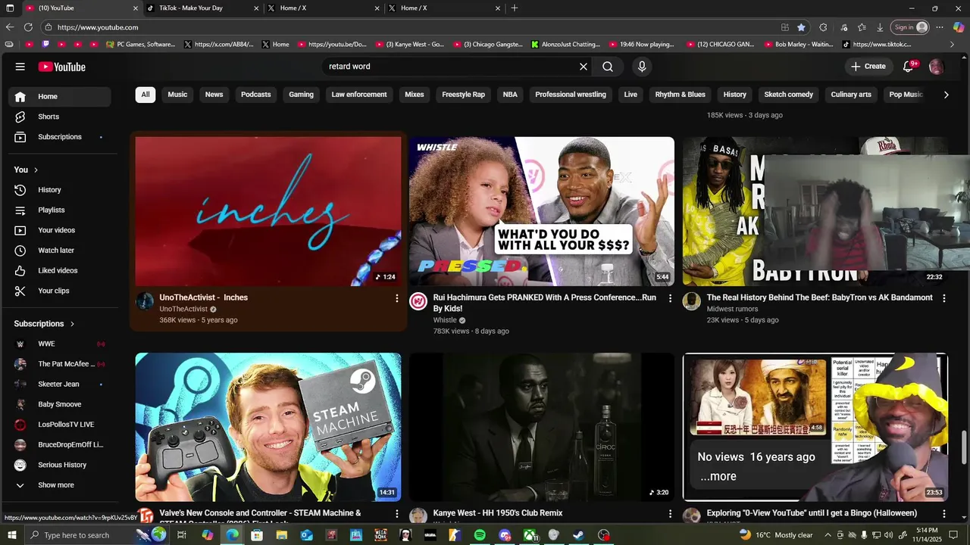This screenshot has width=970, height=545.
Task: Click the page vertical scrollbar thumb
Action: (964, 447)
